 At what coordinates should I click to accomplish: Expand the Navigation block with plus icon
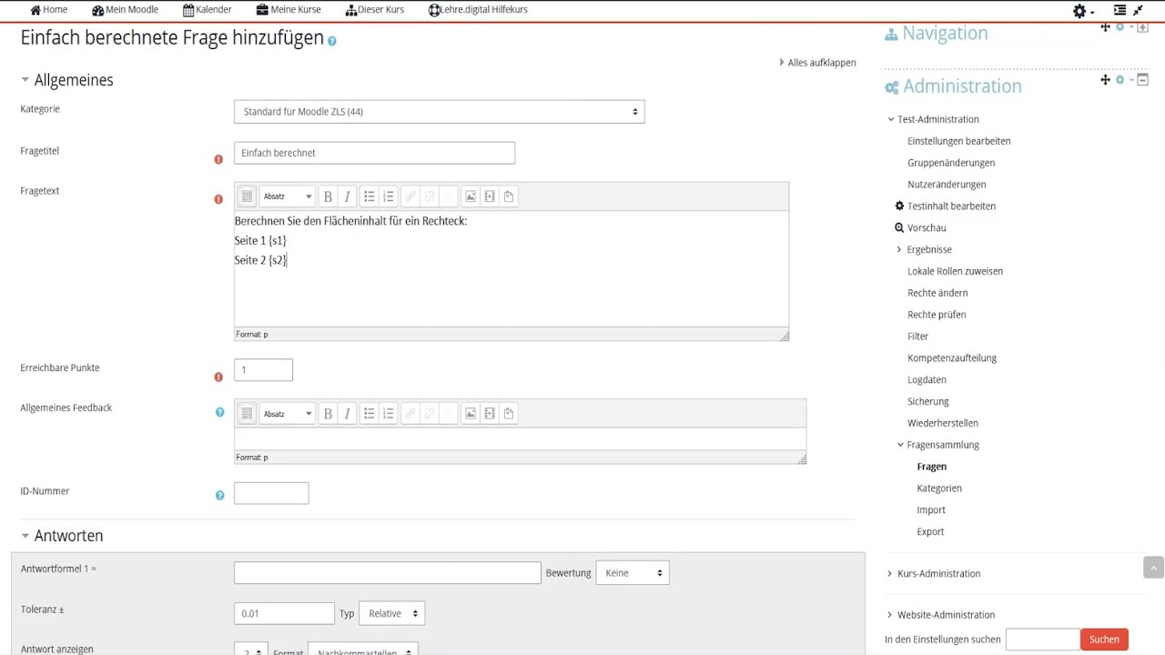click(x=1143, y=27)
